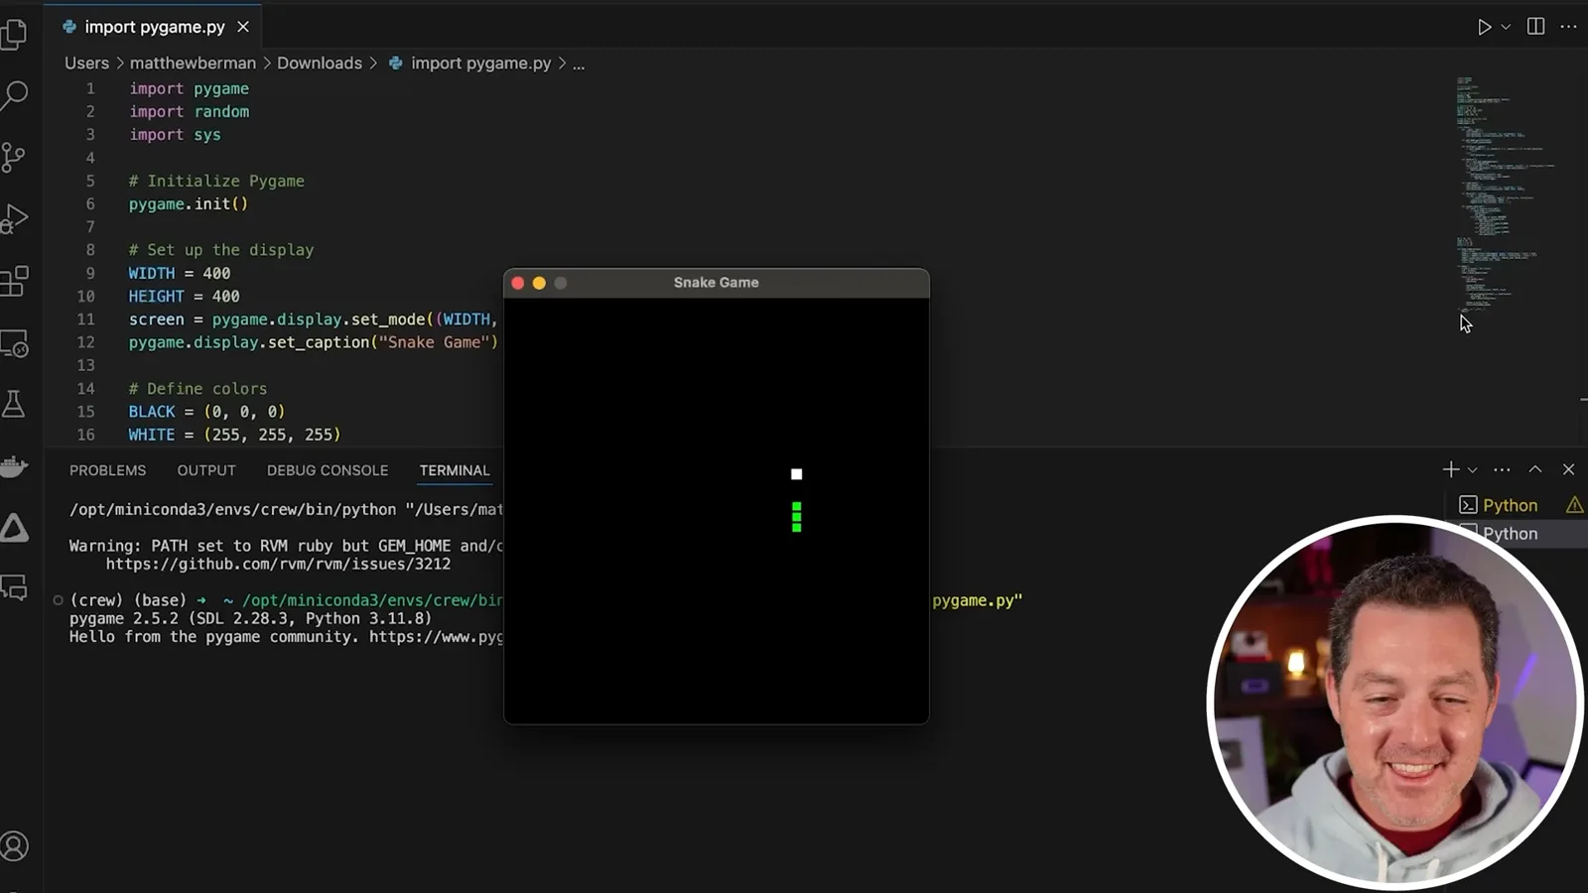Viewport: 1588px width, 893px height.
Task: Open the import pygame.py breadcrumb
Action: point(469,63)
